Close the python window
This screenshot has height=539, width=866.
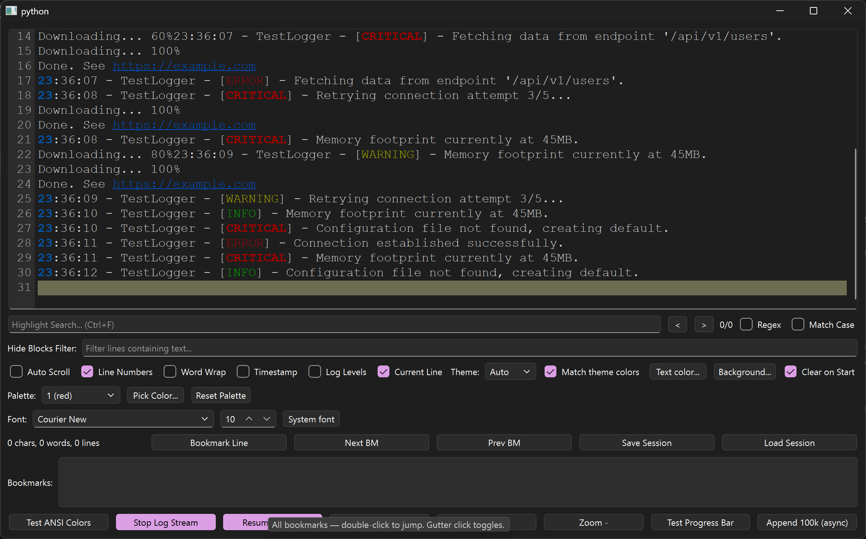click(x=848, y=11)
